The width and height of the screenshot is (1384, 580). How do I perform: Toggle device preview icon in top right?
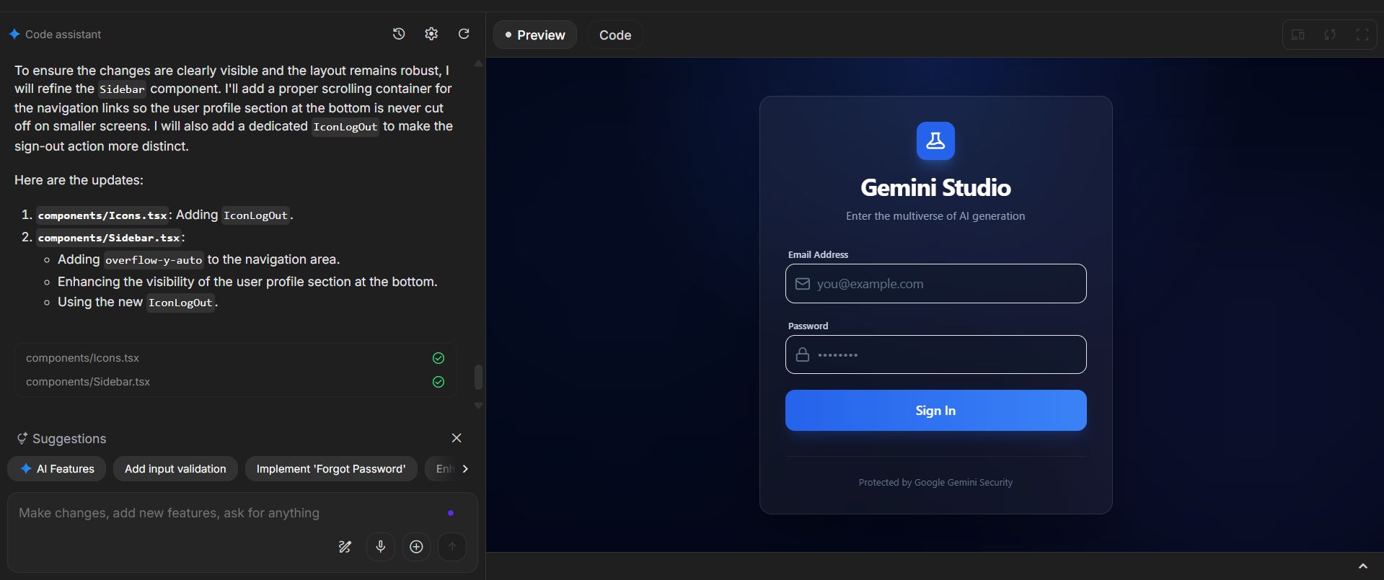[x=1297, y=35]
